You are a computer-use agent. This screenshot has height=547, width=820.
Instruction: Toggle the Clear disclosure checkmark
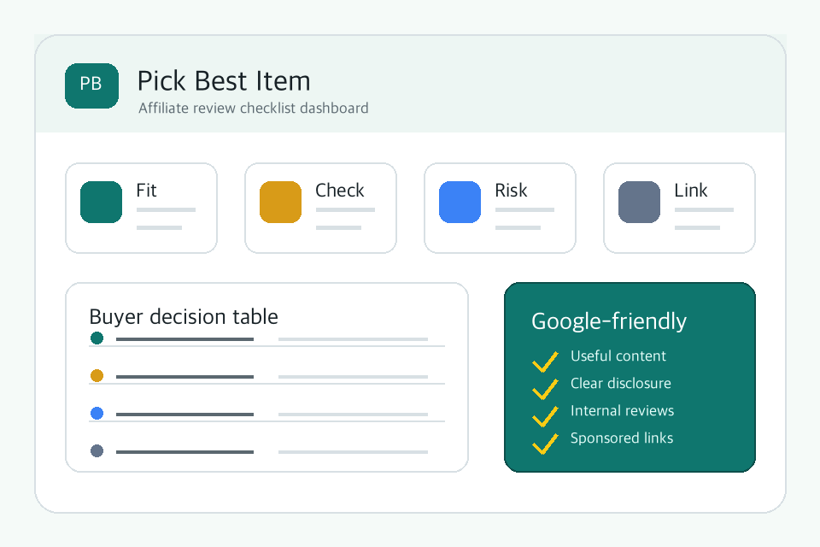(545, 388)
